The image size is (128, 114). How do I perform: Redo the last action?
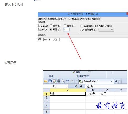pyautogui.click(x=72, y=81)
